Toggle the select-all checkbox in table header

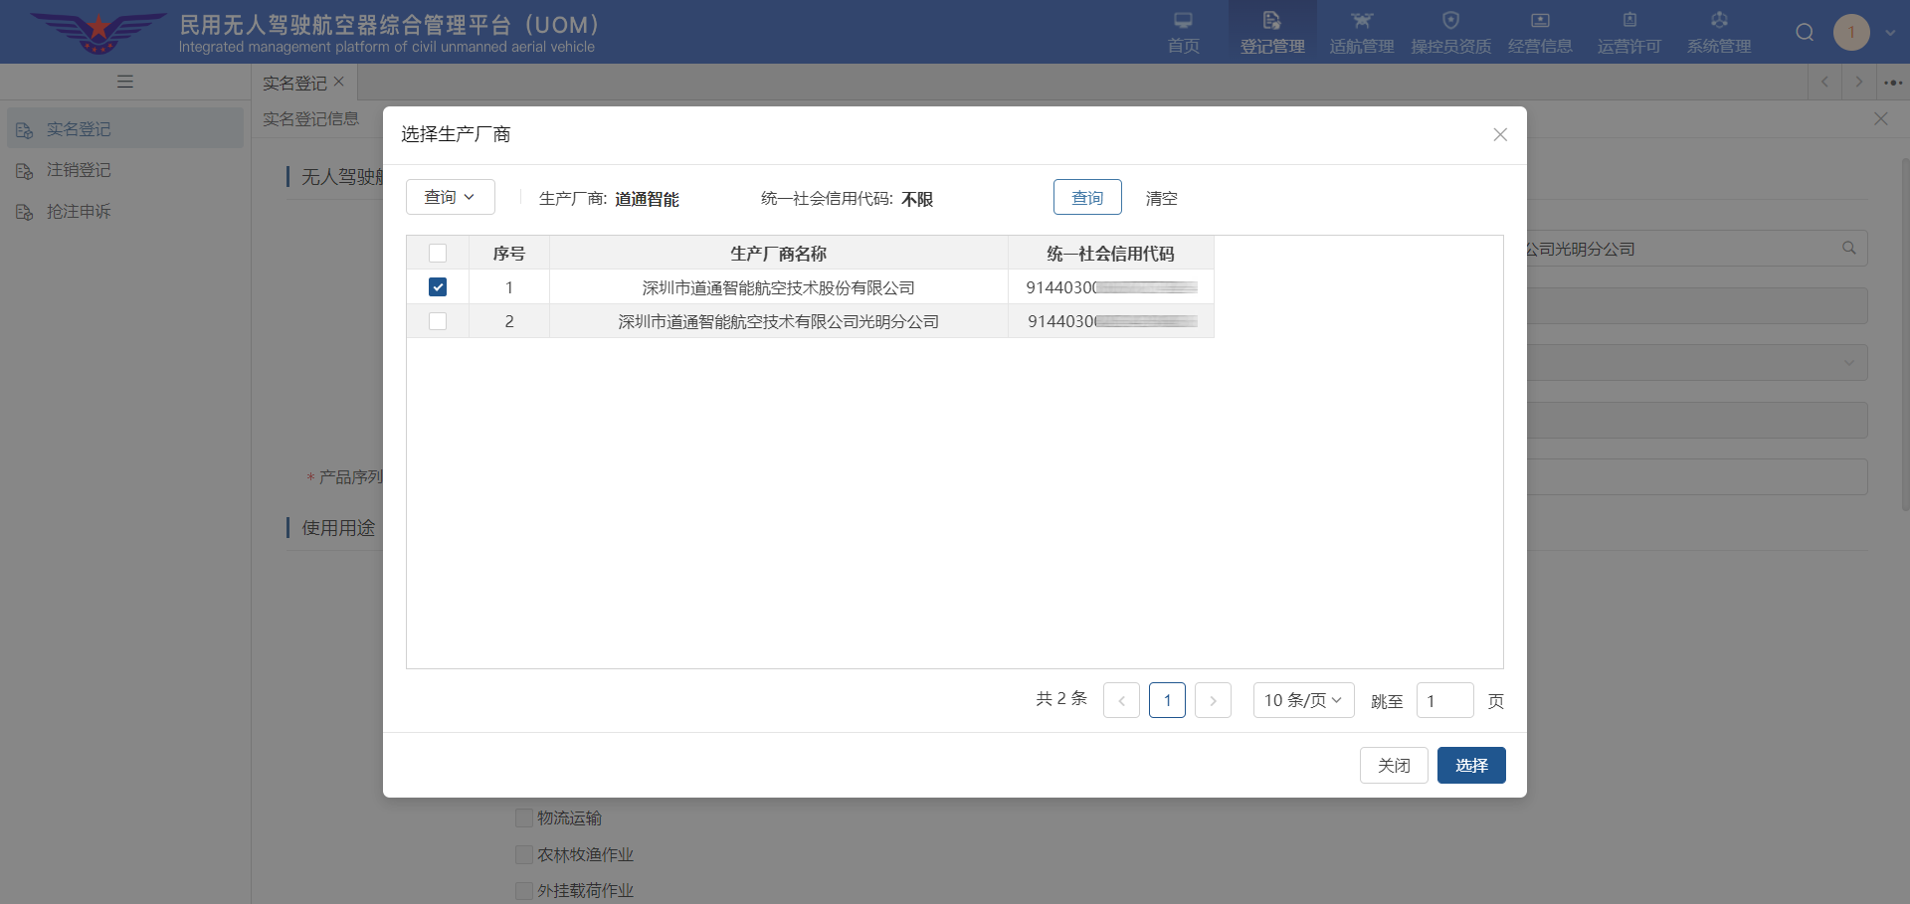[438, 254]
